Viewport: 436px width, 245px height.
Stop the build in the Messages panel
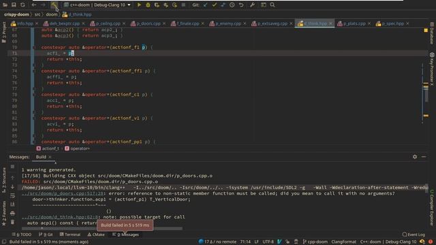12,167
